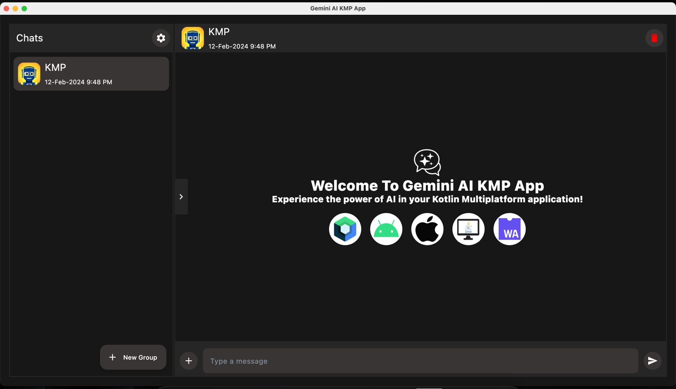Screen dimensions: 676x389
Task: Create a New Group chat
Action: [x=133, y=357]
